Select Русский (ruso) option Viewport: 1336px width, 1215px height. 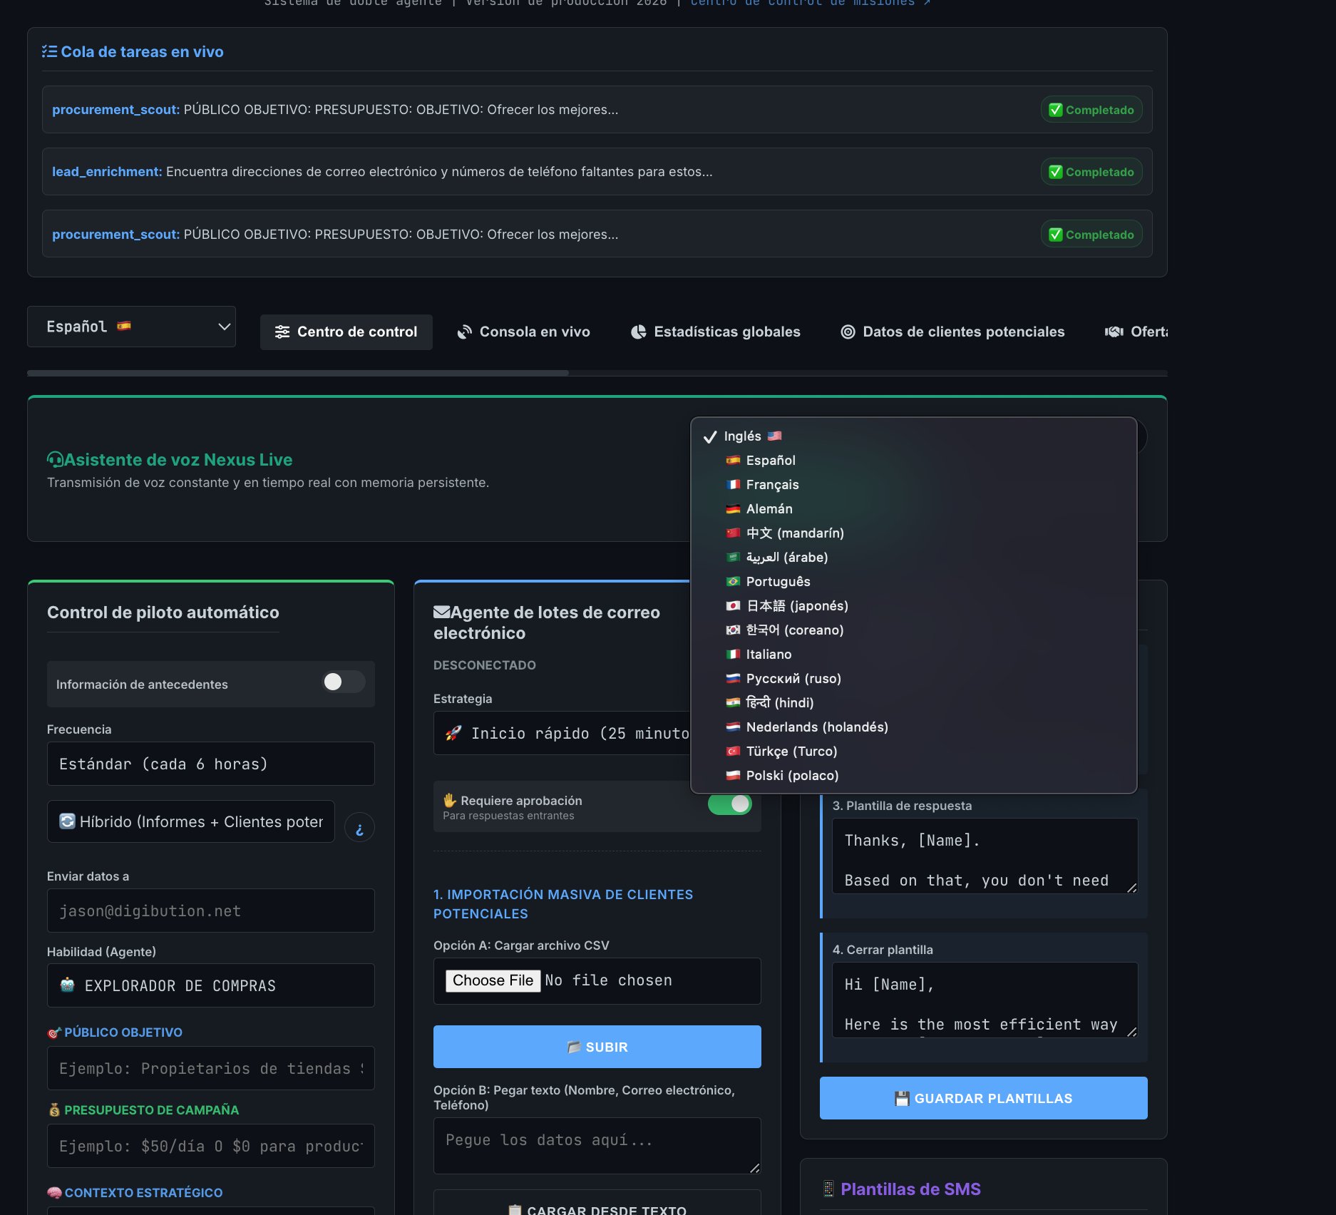pyautogui.click(x=914, y=679)
